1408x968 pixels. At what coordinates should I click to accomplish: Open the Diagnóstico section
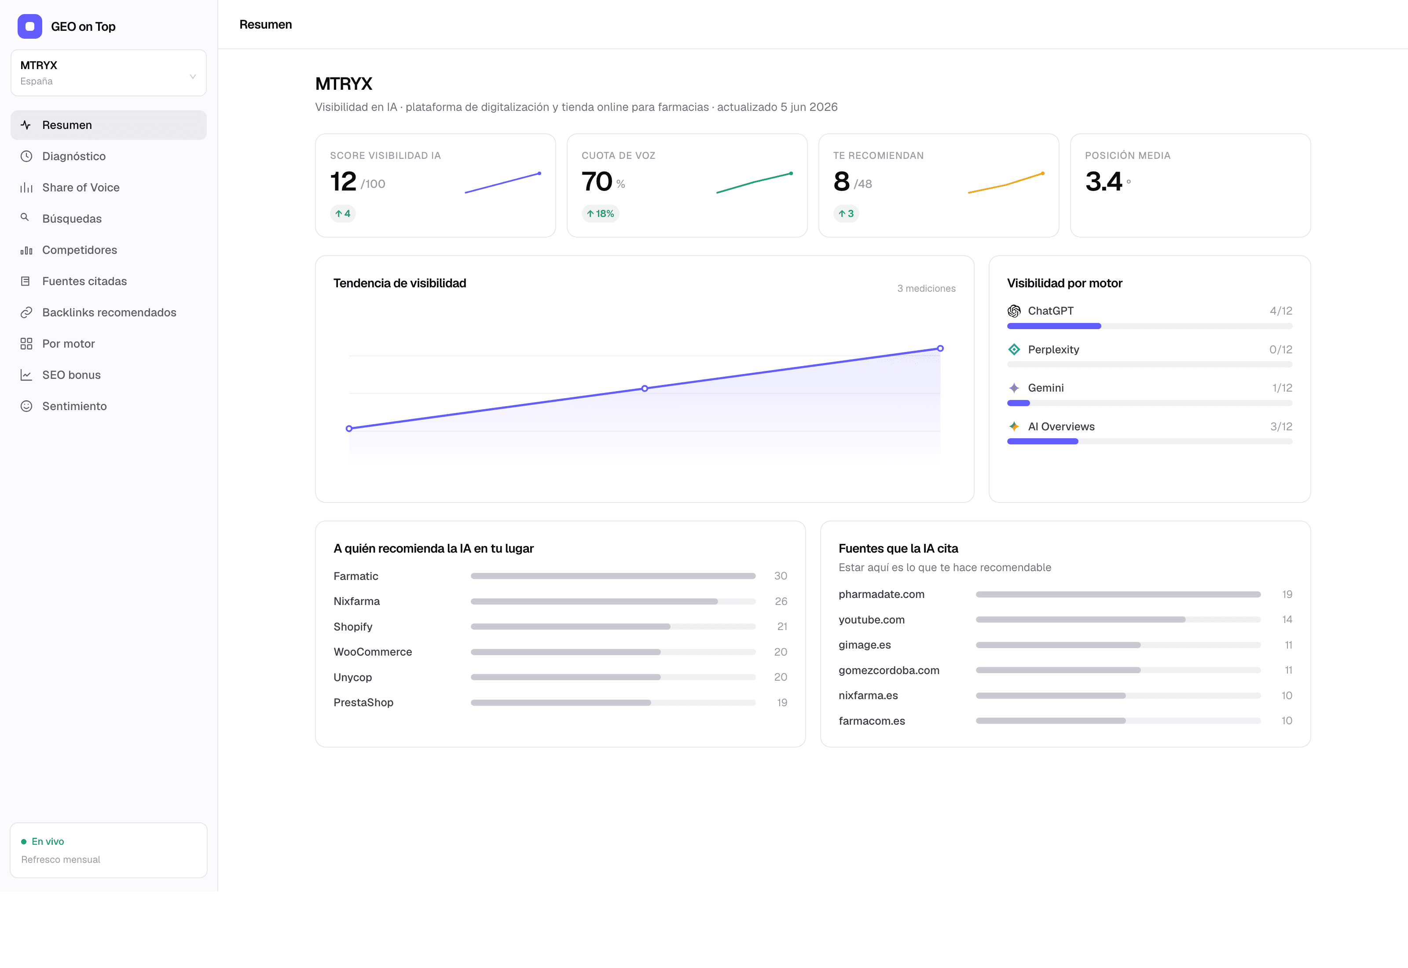[x=109, y=156]
